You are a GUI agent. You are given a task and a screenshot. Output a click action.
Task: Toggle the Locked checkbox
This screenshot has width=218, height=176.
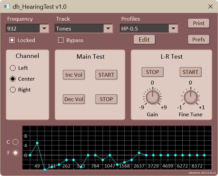click(x=12, y=40)
